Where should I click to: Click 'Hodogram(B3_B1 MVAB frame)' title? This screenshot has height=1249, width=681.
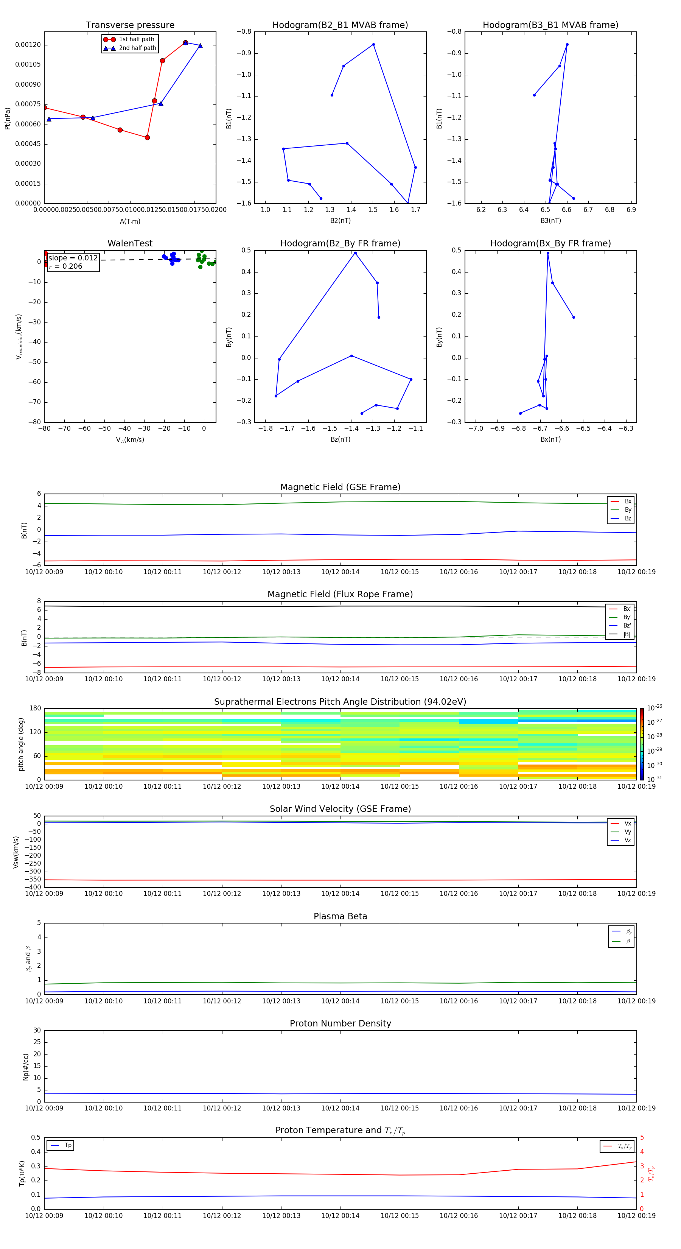[550, 25]
